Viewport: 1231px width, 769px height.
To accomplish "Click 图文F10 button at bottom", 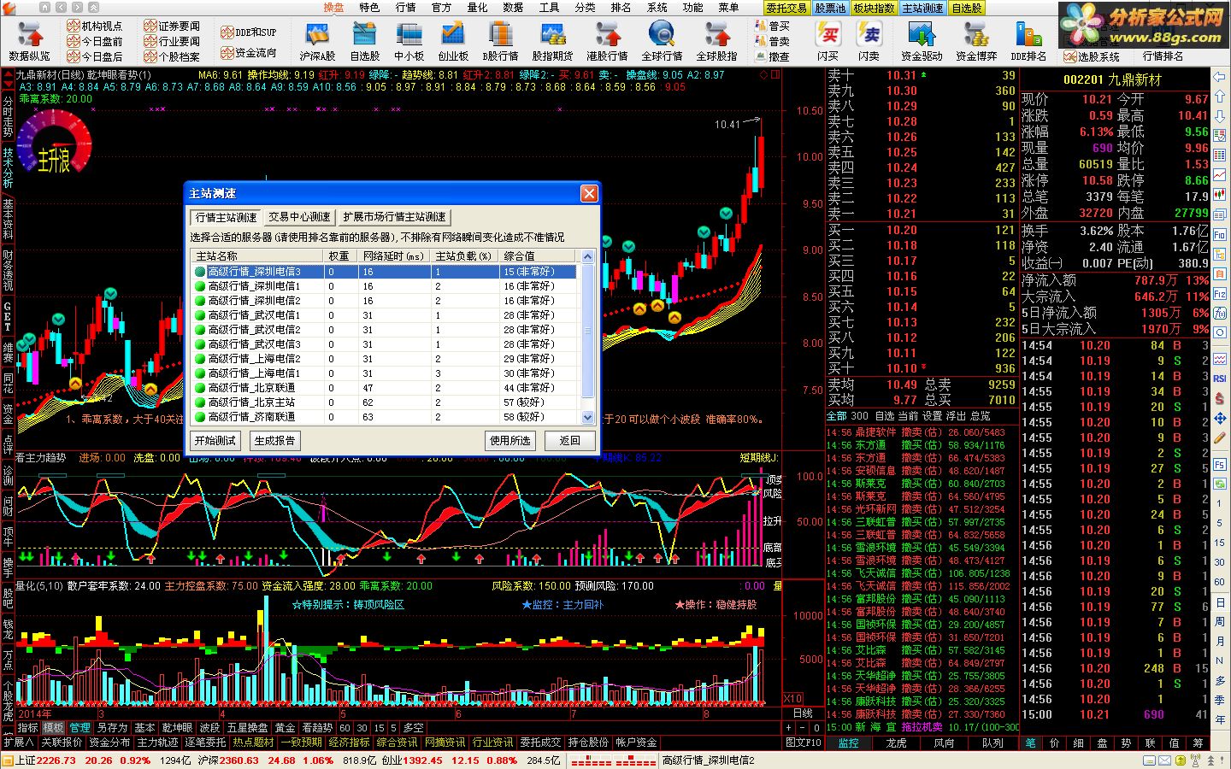I will [803, 743].
